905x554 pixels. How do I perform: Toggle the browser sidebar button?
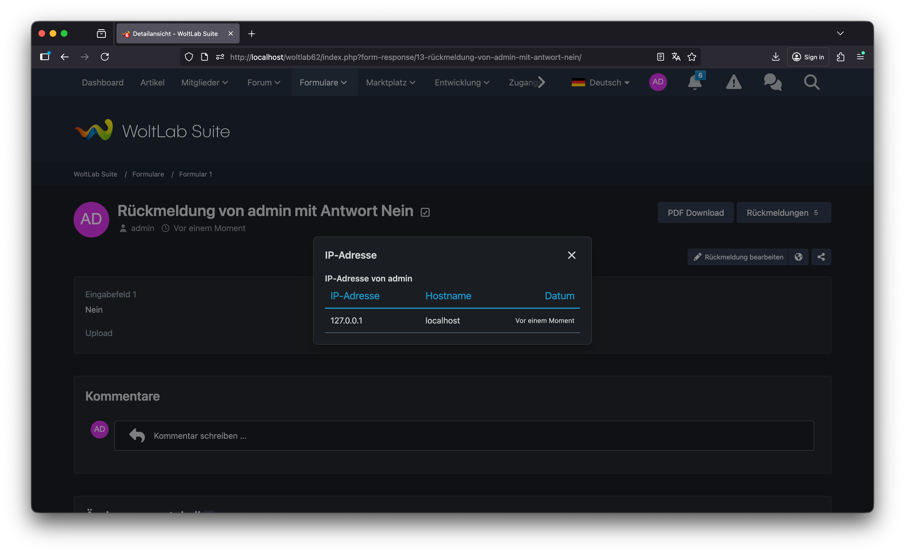click(x=45, y=57)
